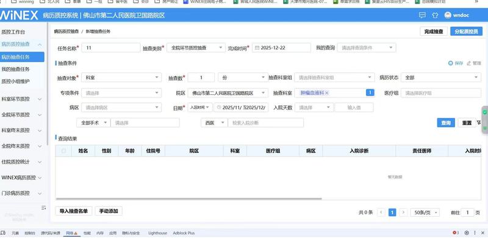Click the filter icon beside 重置
Viewport: 488px width, 238px height.
[479, 123]
